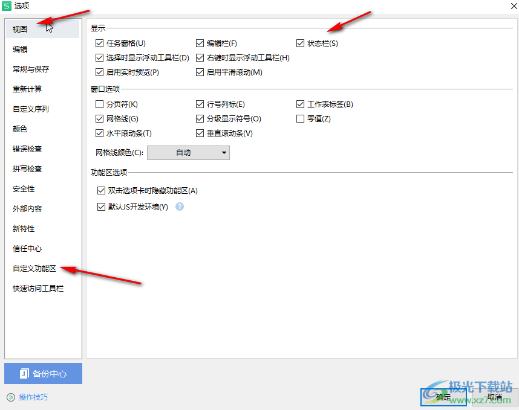Click the blue help icon beside 默认JS开发环境

click(180, 207)
